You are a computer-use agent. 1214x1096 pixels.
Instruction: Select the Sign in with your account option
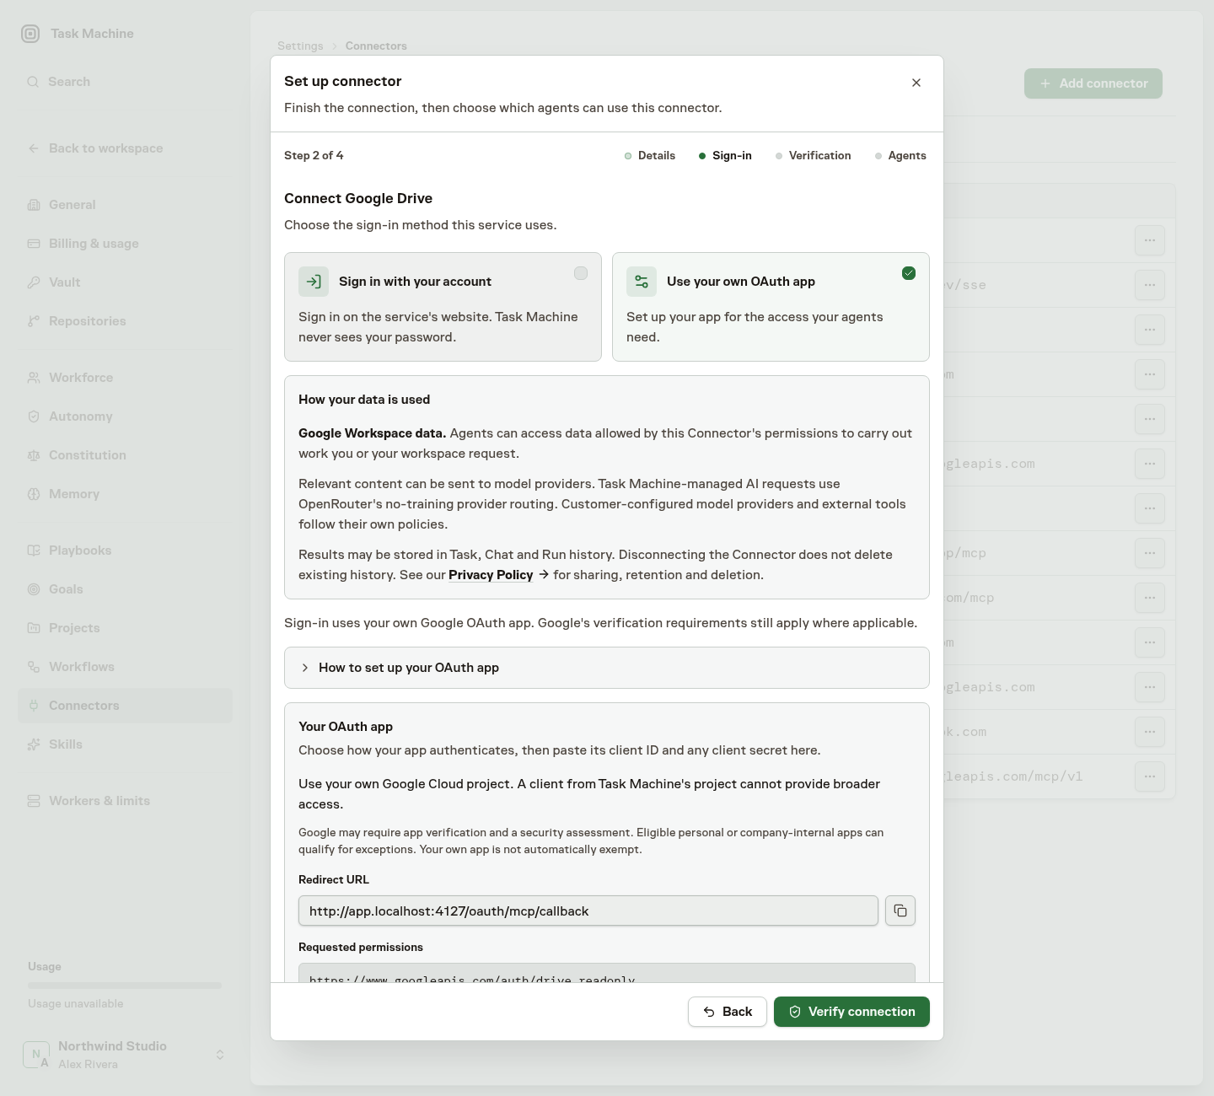click(x=443, y=307)
